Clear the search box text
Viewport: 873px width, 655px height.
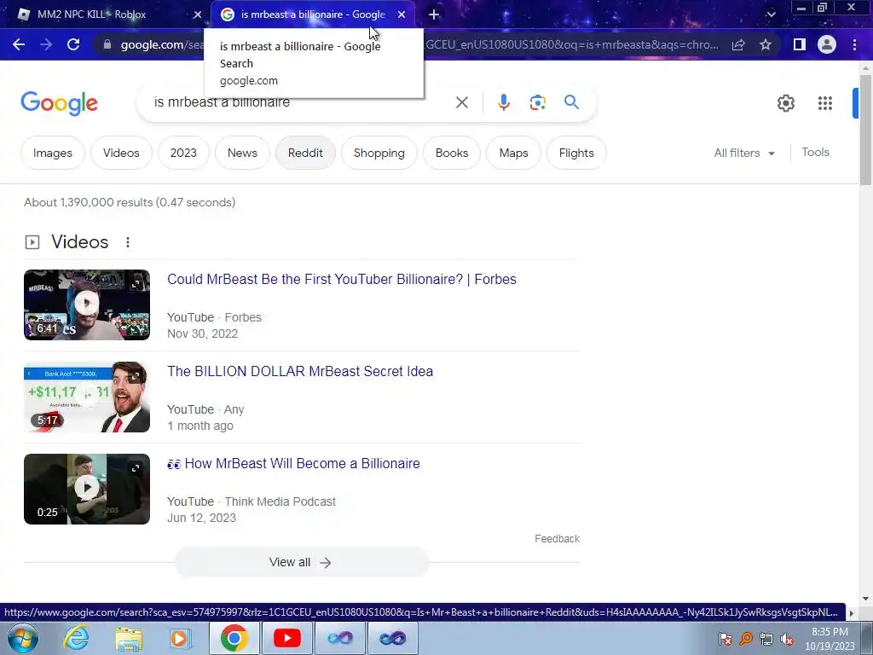pyautogui.click(x=461, y=102)
